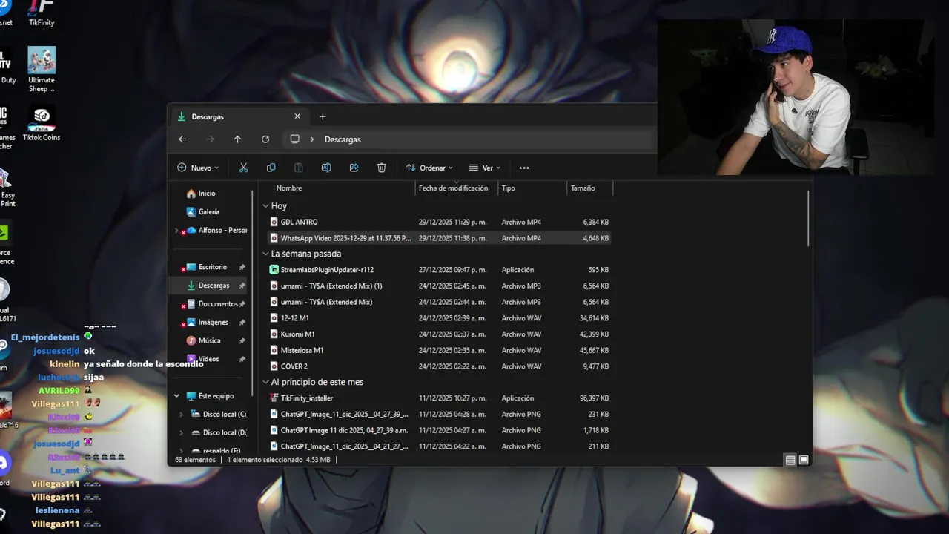
Task: Go back with the left arrow
Action: 182,139
